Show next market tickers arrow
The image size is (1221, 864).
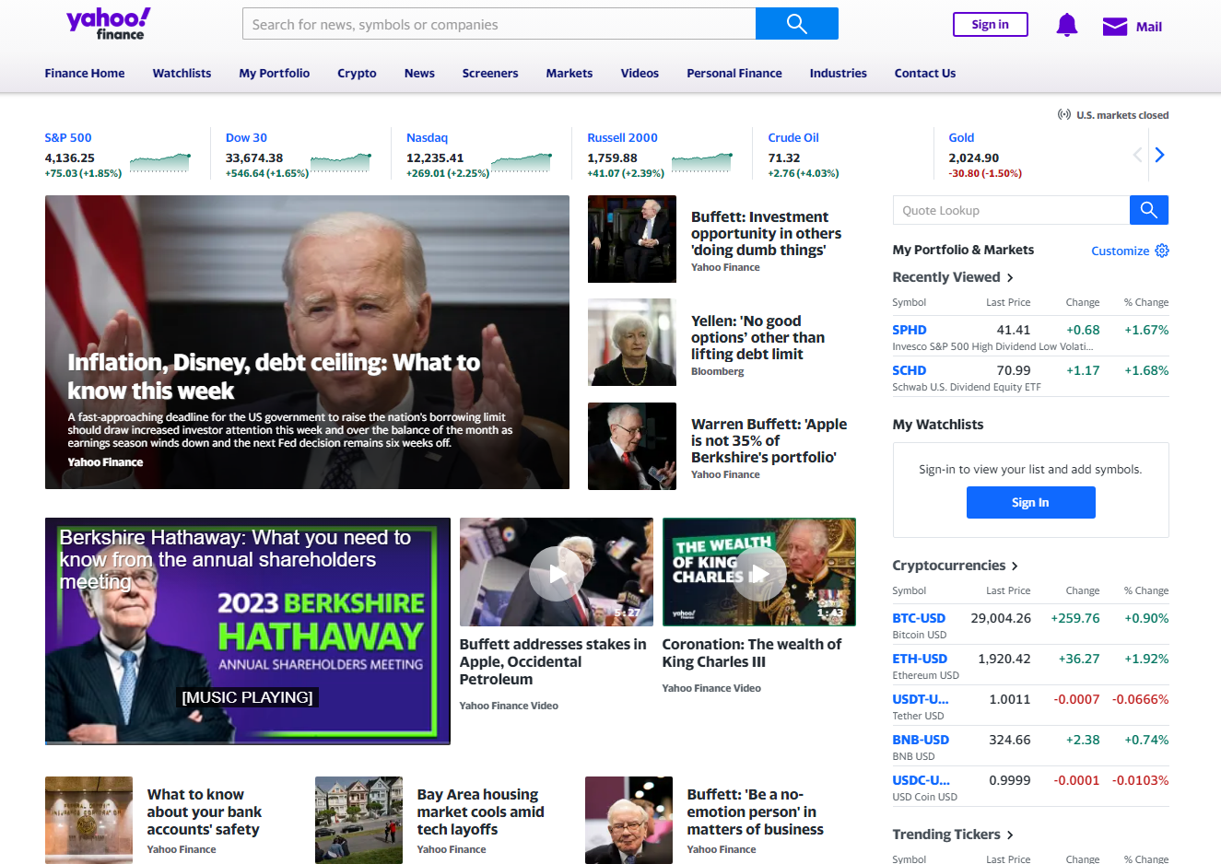pyautogui.click(x=1160, y=155)
